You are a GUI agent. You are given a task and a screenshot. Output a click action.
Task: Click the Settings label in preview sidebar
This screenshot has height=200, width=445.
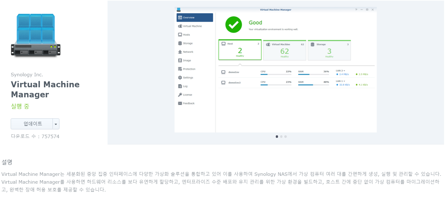pos(188,78)
